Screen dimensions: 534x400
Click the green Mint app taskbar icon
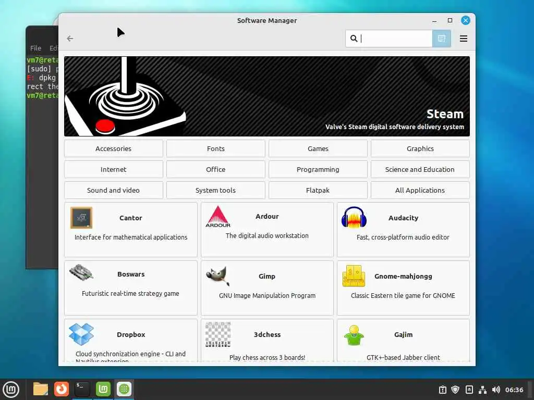(103, 389)
